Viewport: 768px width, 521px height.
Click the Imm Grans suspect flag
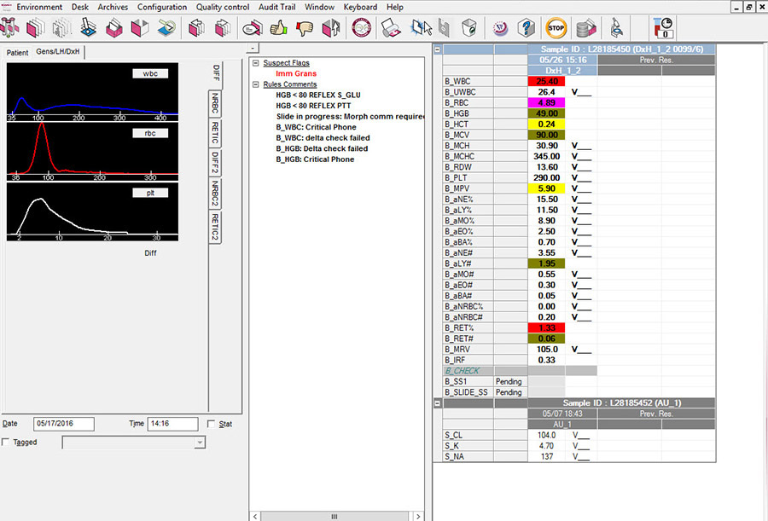pyautogui.click(x=296, y=73)
